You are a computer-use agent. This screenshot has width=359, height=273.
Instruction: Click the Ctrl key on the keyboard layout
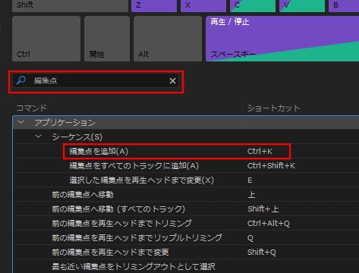coord(46,39)
